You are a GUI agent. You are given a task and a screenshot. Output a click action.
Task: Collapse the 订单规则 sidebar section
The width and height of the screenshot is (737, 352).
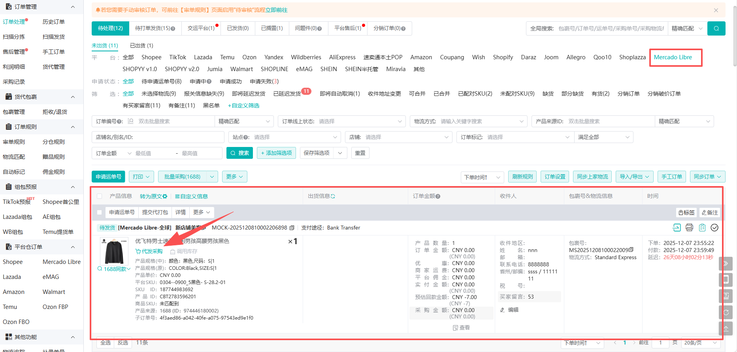[x=73, y=127]
